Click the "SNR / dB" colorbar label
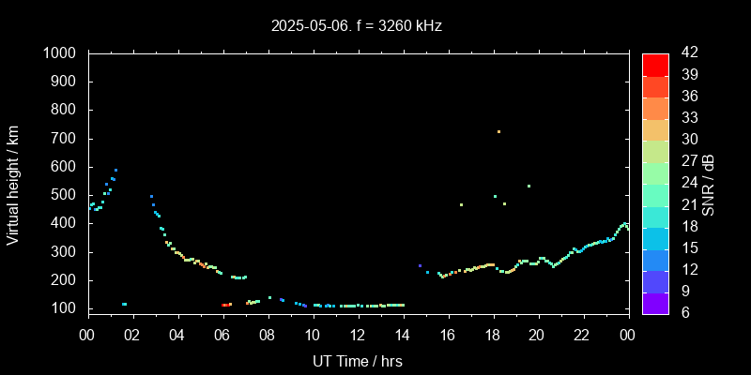Screen dimensions: 751x375 click(708, 183)
